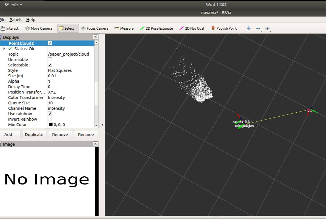Pick the Measure tool
Viewport: 326px width, 219px height.
point(124,28)
